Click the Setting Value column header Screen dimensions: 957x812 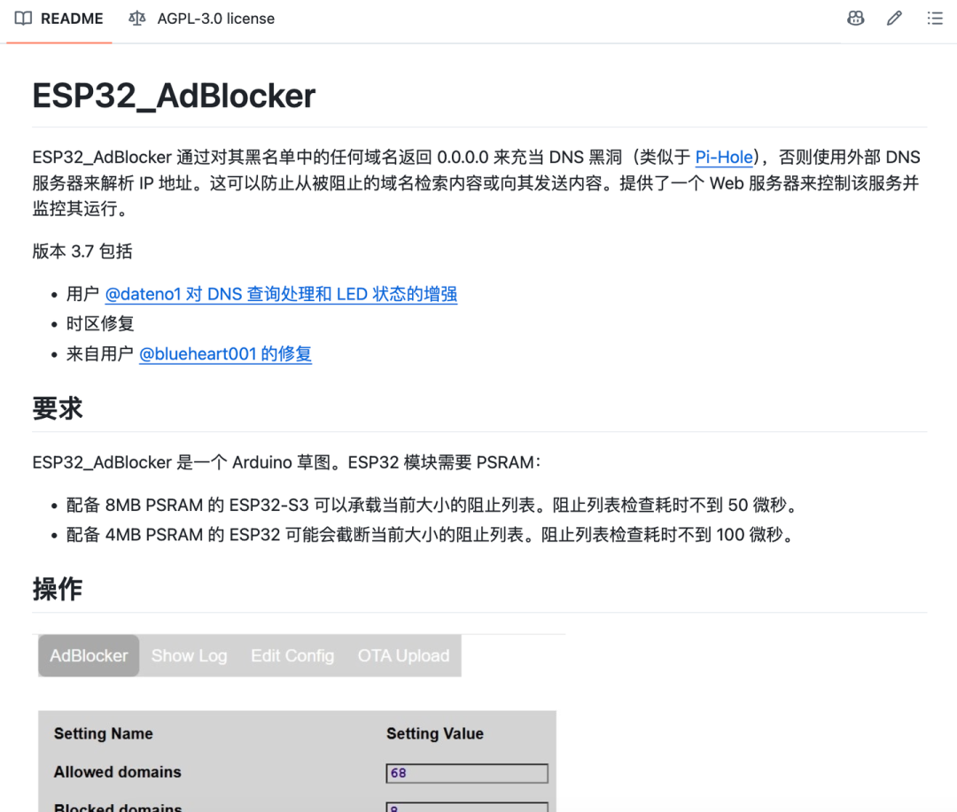434,733
